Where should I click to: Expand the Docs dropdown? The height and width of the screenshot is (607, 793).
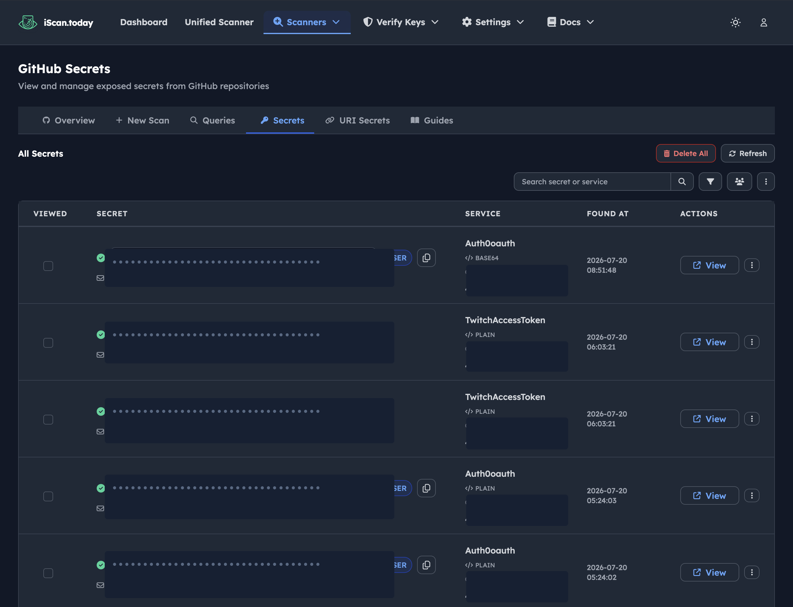pyautogui.click(x=570, y=22)
